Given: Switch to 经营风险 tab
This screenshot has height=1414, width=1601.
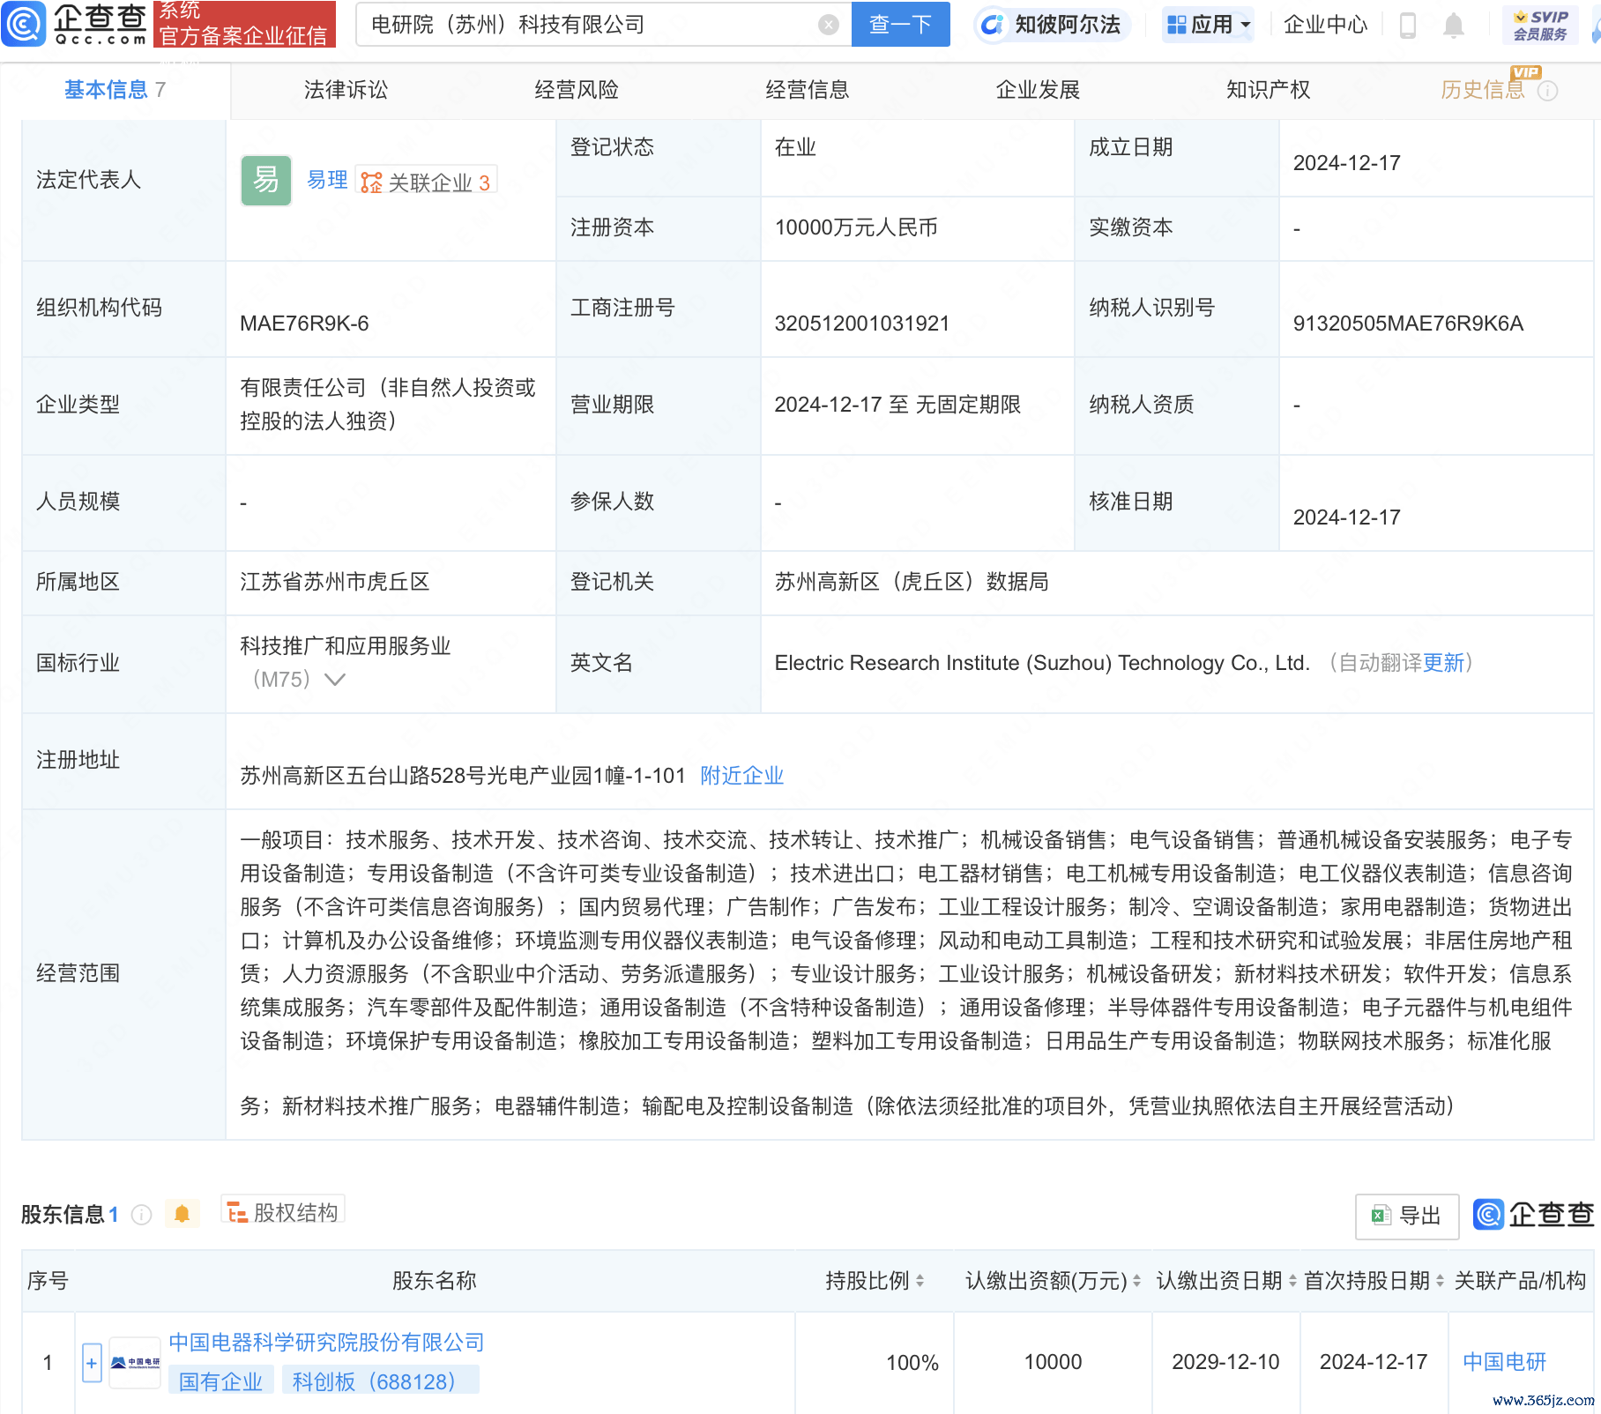Looking at the screenshot, I should click(x=577, y=90).
